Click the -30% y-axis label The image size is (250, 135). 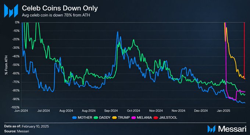click(x=16, y=48)
